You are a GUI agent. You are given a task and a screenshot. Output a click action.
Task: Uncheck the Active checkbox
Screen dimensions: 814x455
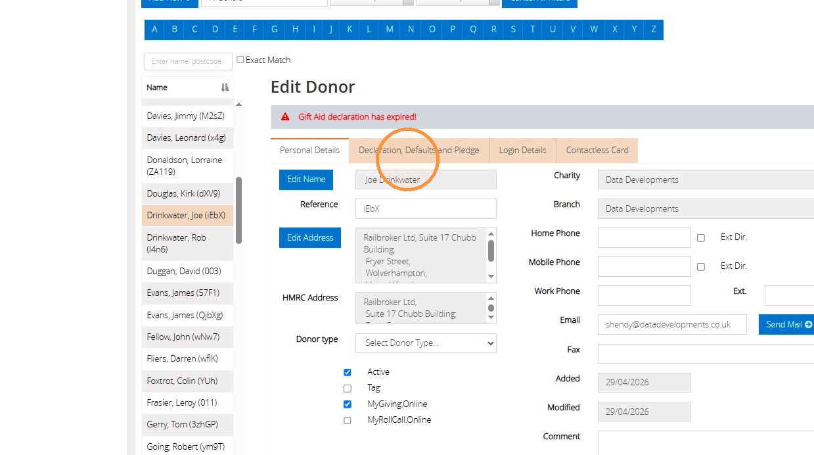pos(348,372)
